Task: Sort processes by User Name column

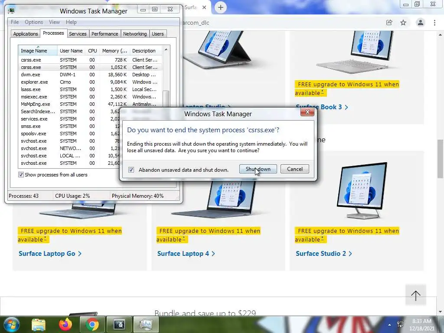Action: click(x=71, y=51)
